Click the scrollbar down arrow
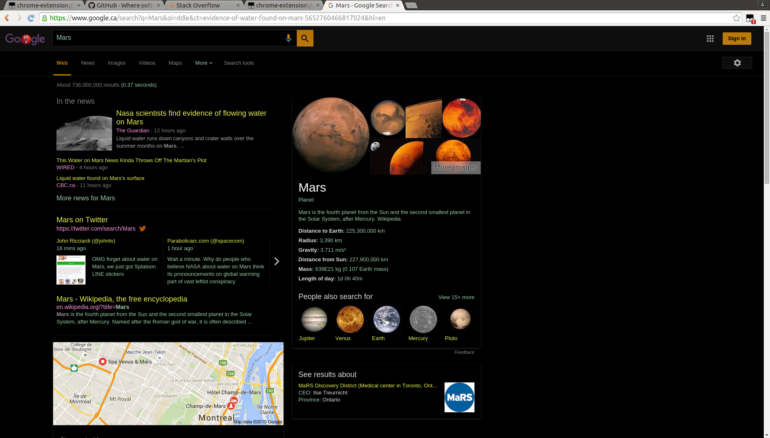The width and height of the screenshot is (770, 438). point(767,435)
